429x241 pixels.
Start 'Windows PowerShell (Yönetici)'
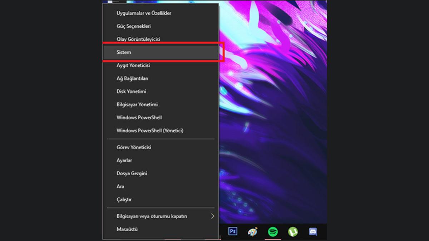(x=150, y=131)
